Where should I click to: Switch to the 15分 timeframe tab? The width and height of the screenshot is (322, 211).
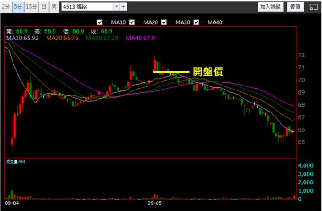[31, 7]
